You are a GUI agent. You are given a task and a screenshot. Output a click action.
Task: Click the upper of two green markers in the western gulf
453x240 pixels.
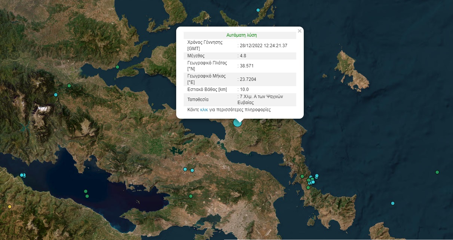coord(85,191)
